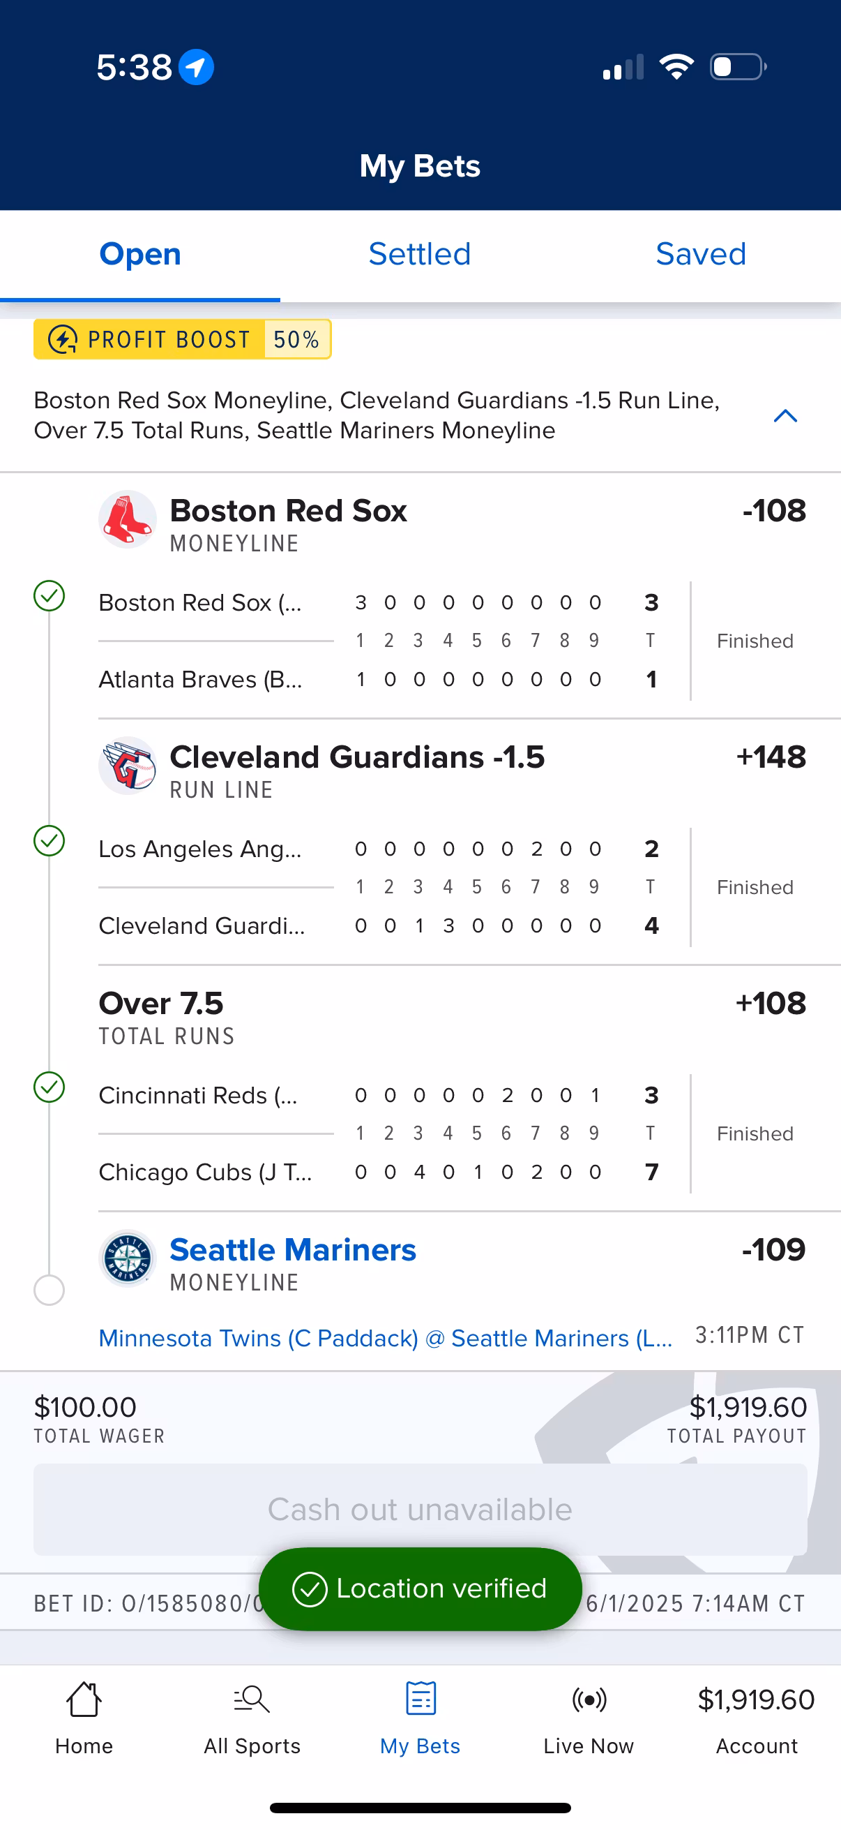The image size is (841, 1830).
Task: Tap the Live Now broadcast icon
Action: [589, 1699]
